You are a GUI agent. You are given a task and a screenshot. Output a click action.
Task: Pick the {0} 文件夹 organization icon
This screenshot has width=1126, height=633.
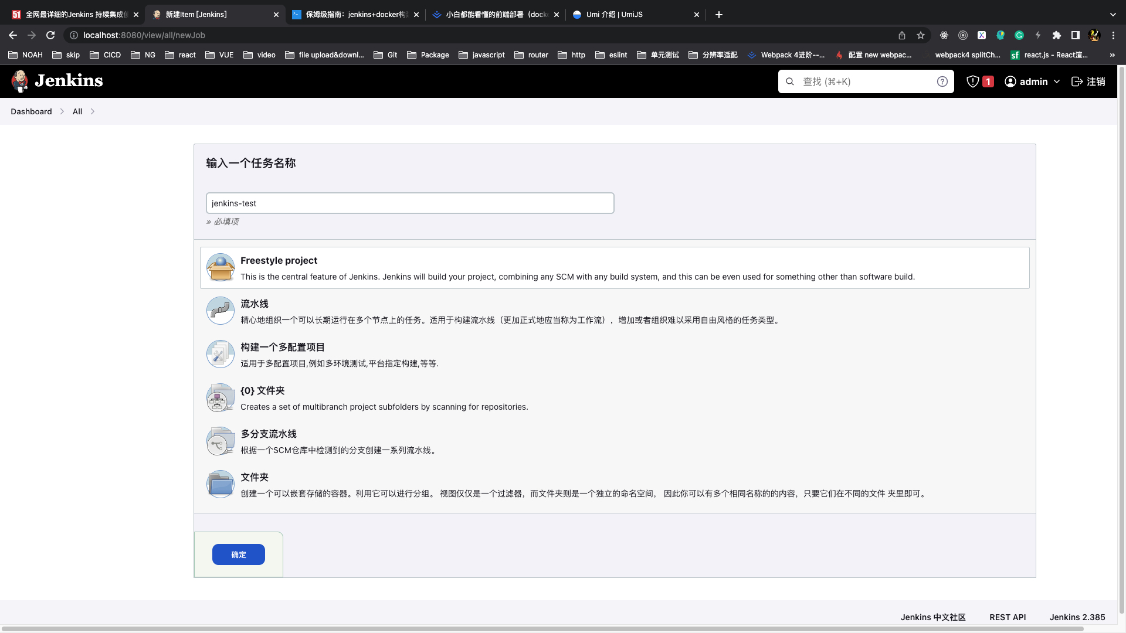coord(221,398)
